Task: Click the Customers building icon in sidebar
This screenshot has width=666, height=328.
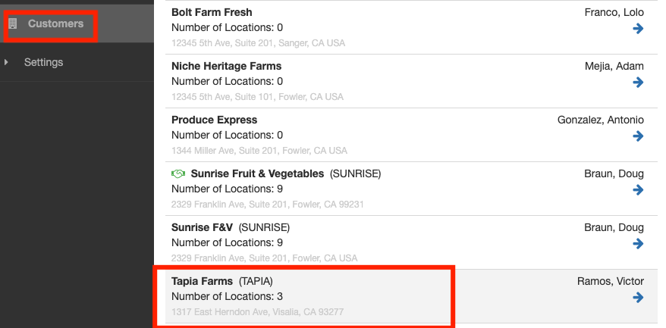Action: pos(13,24)
